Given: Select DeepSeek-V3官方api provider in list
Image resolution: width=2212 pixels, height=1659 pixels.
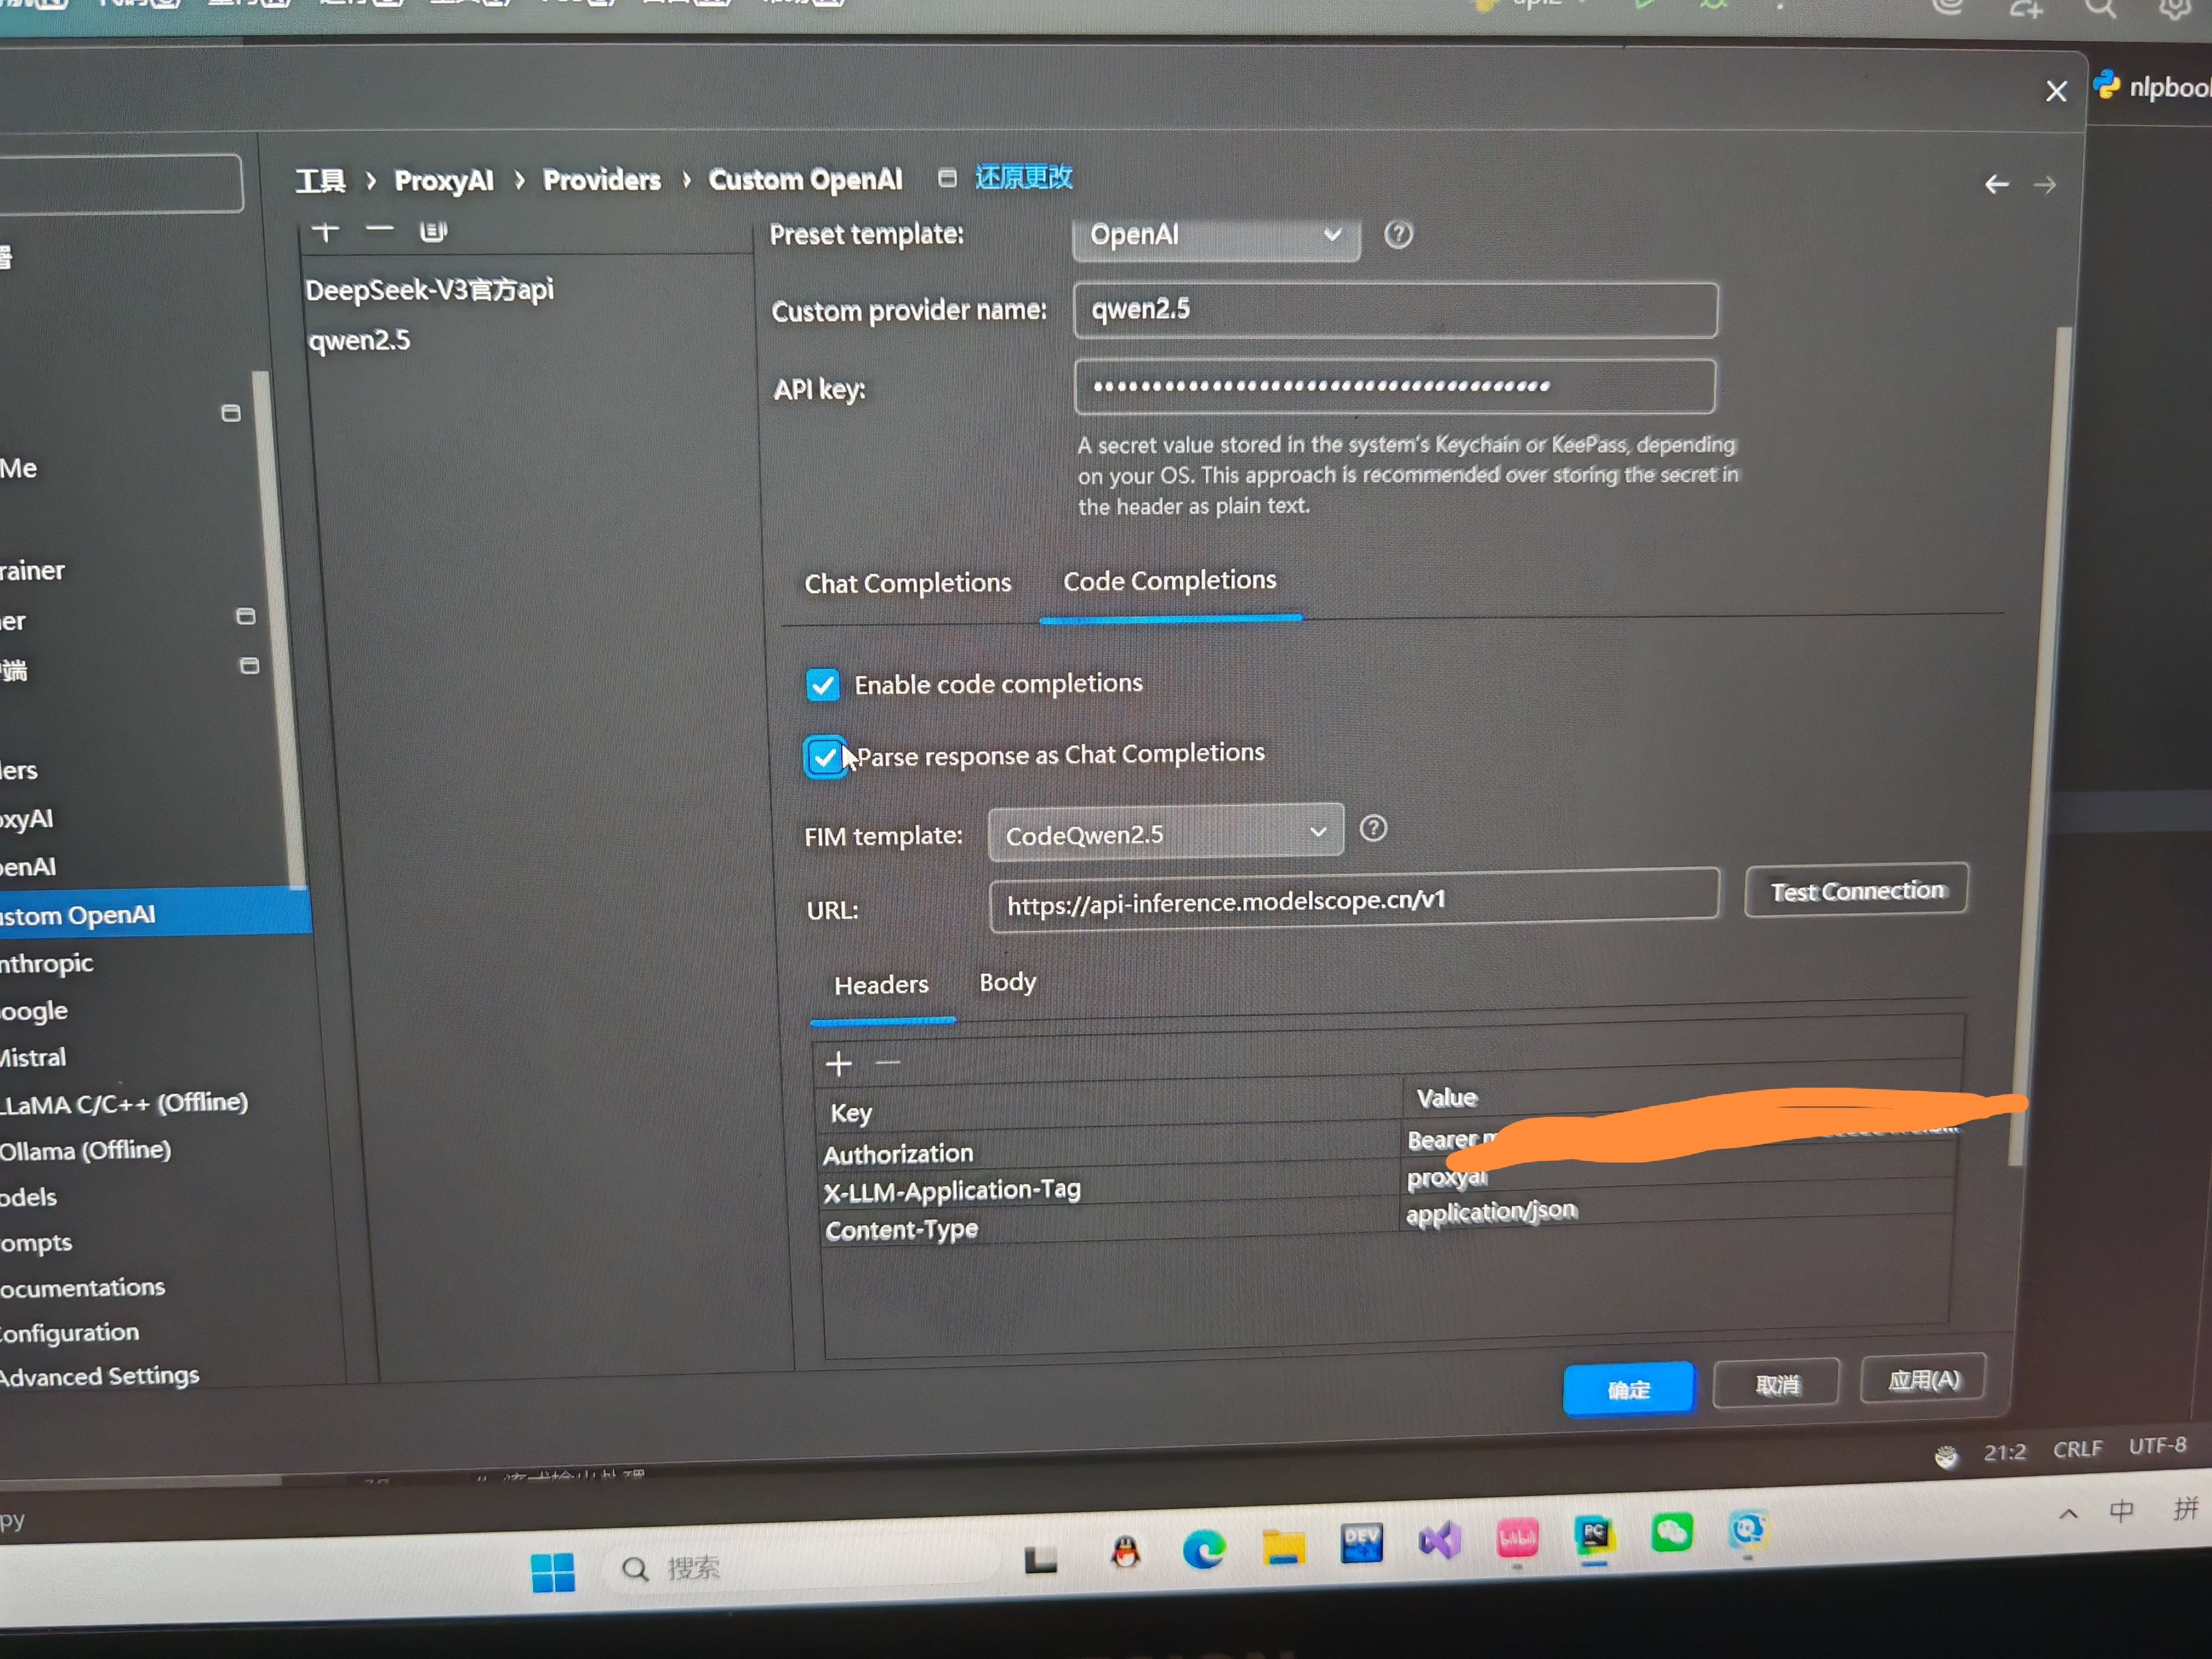Looking at the screenshot, I should click(x=429, y=290).
